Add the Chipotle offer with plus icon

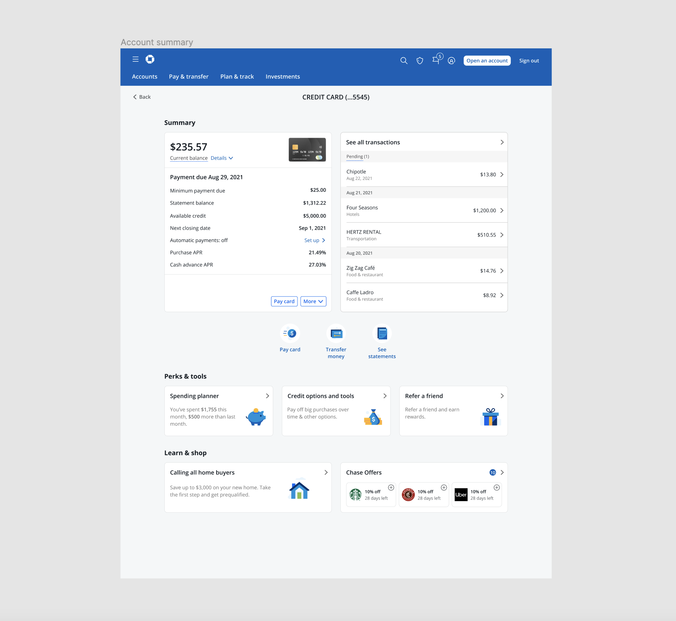click(x=444, y=488)
